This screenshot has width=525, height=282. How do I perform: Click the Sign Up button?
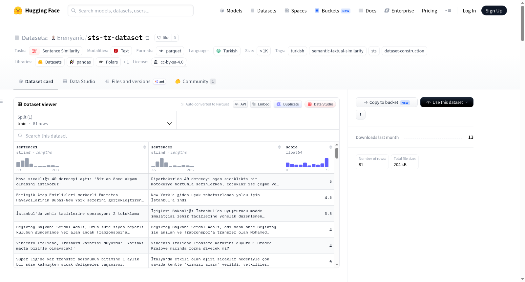click(x=494, y=10)
